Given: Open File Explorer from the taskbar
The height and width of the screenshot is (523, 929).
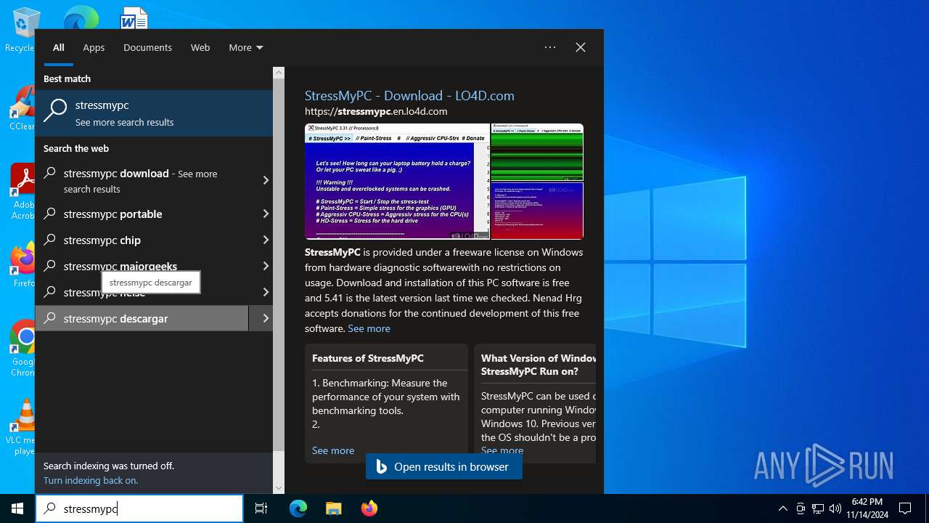Looking at the screenshot, I should click(333, 508).
